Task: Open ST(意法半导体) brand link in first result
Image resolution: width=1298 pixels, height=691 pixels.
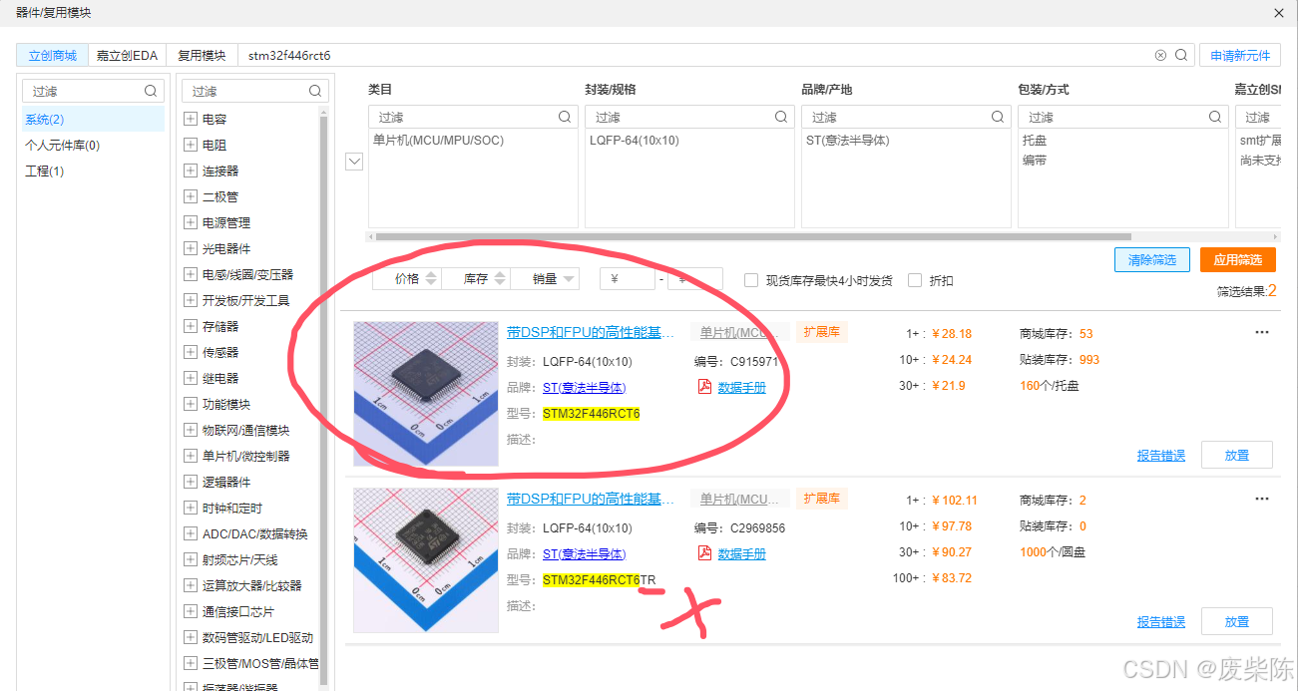Action: point(585,388)
